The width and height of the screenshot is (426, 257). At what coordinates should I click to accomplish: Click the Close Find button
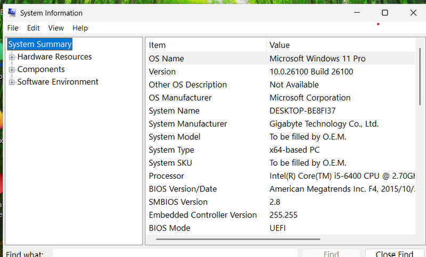tap(395, 254)
